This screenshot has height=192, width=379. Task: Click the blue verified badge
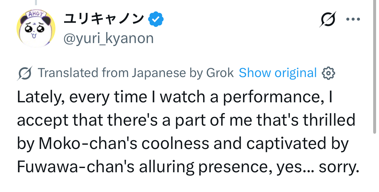(156, 20)
